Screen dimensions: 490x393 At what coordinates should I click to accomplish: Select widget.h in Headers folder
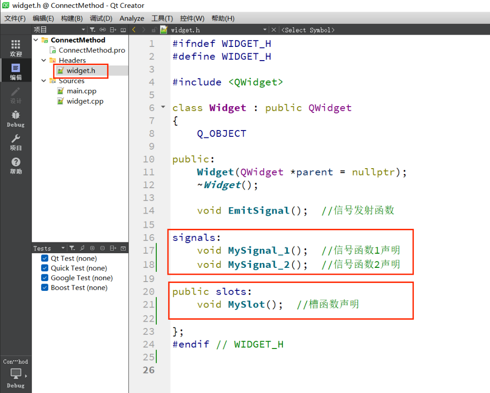(x=81, y=71)
